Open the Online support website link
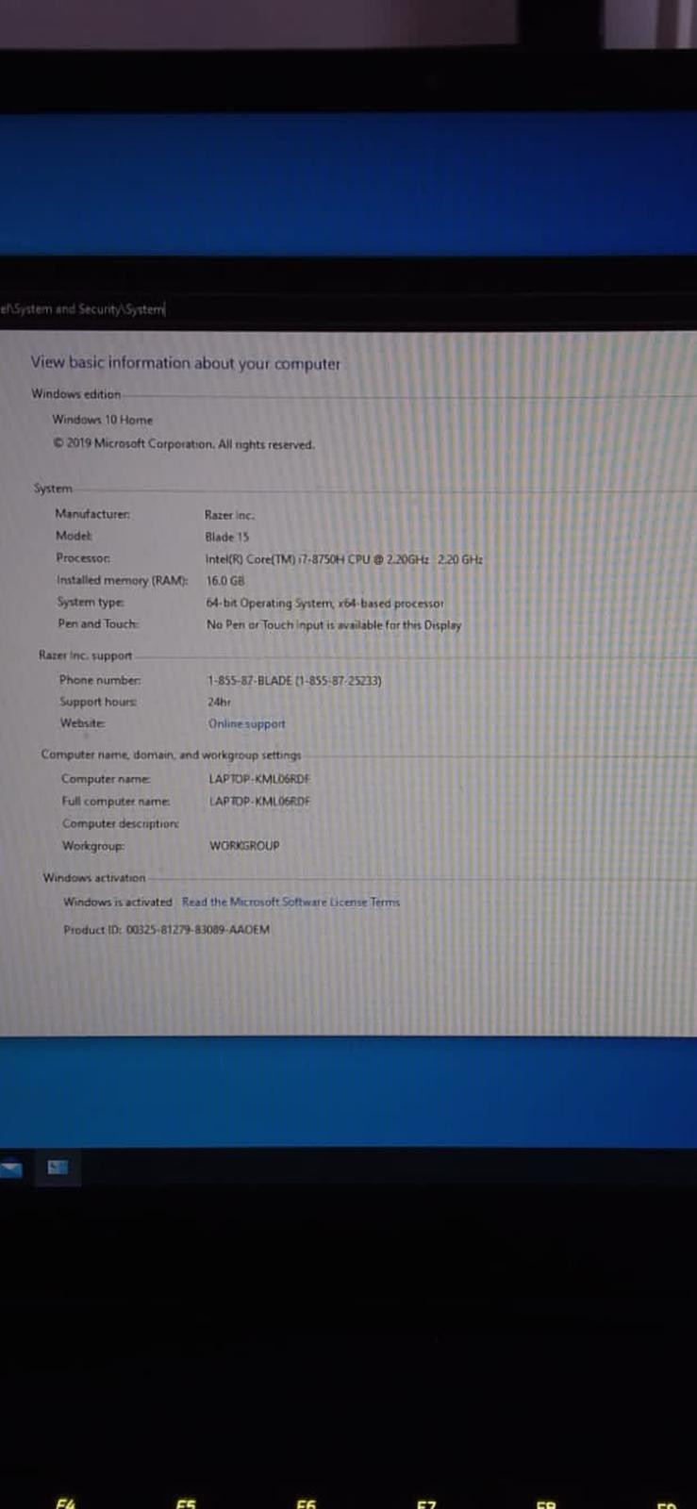697x1509 pixels. 246,724
